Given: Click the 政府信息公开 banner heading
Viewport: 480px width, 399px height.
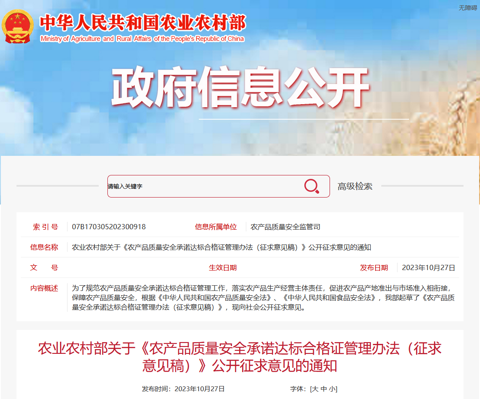Looking at the screenshot, I should [x=240, y=87].
